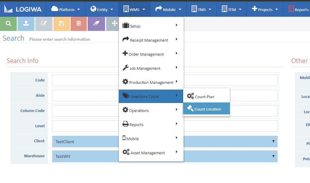Screen dimensions: 310x183
Task: Click the Edit pencil toolbar icon
Action: point(44,23)
